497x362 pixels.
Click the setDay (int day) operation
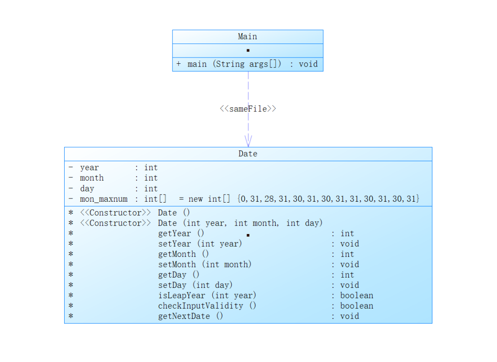click(x=195, y=285)
